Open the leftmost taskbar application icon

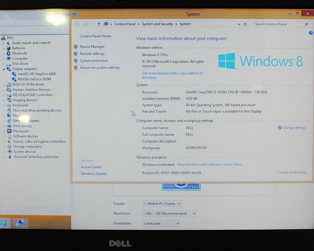pos(4,223)
